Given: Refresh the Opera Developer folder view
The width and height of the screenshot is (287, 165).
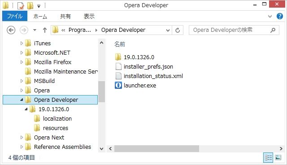Looking at the screenshot, I should (x=178, y=30).
